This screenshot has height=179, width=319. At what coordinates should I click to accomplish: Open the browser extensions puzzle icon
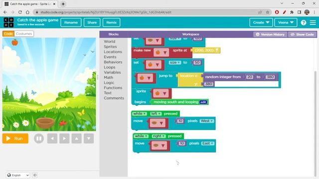pyautogui.click(x=292, y=12)
